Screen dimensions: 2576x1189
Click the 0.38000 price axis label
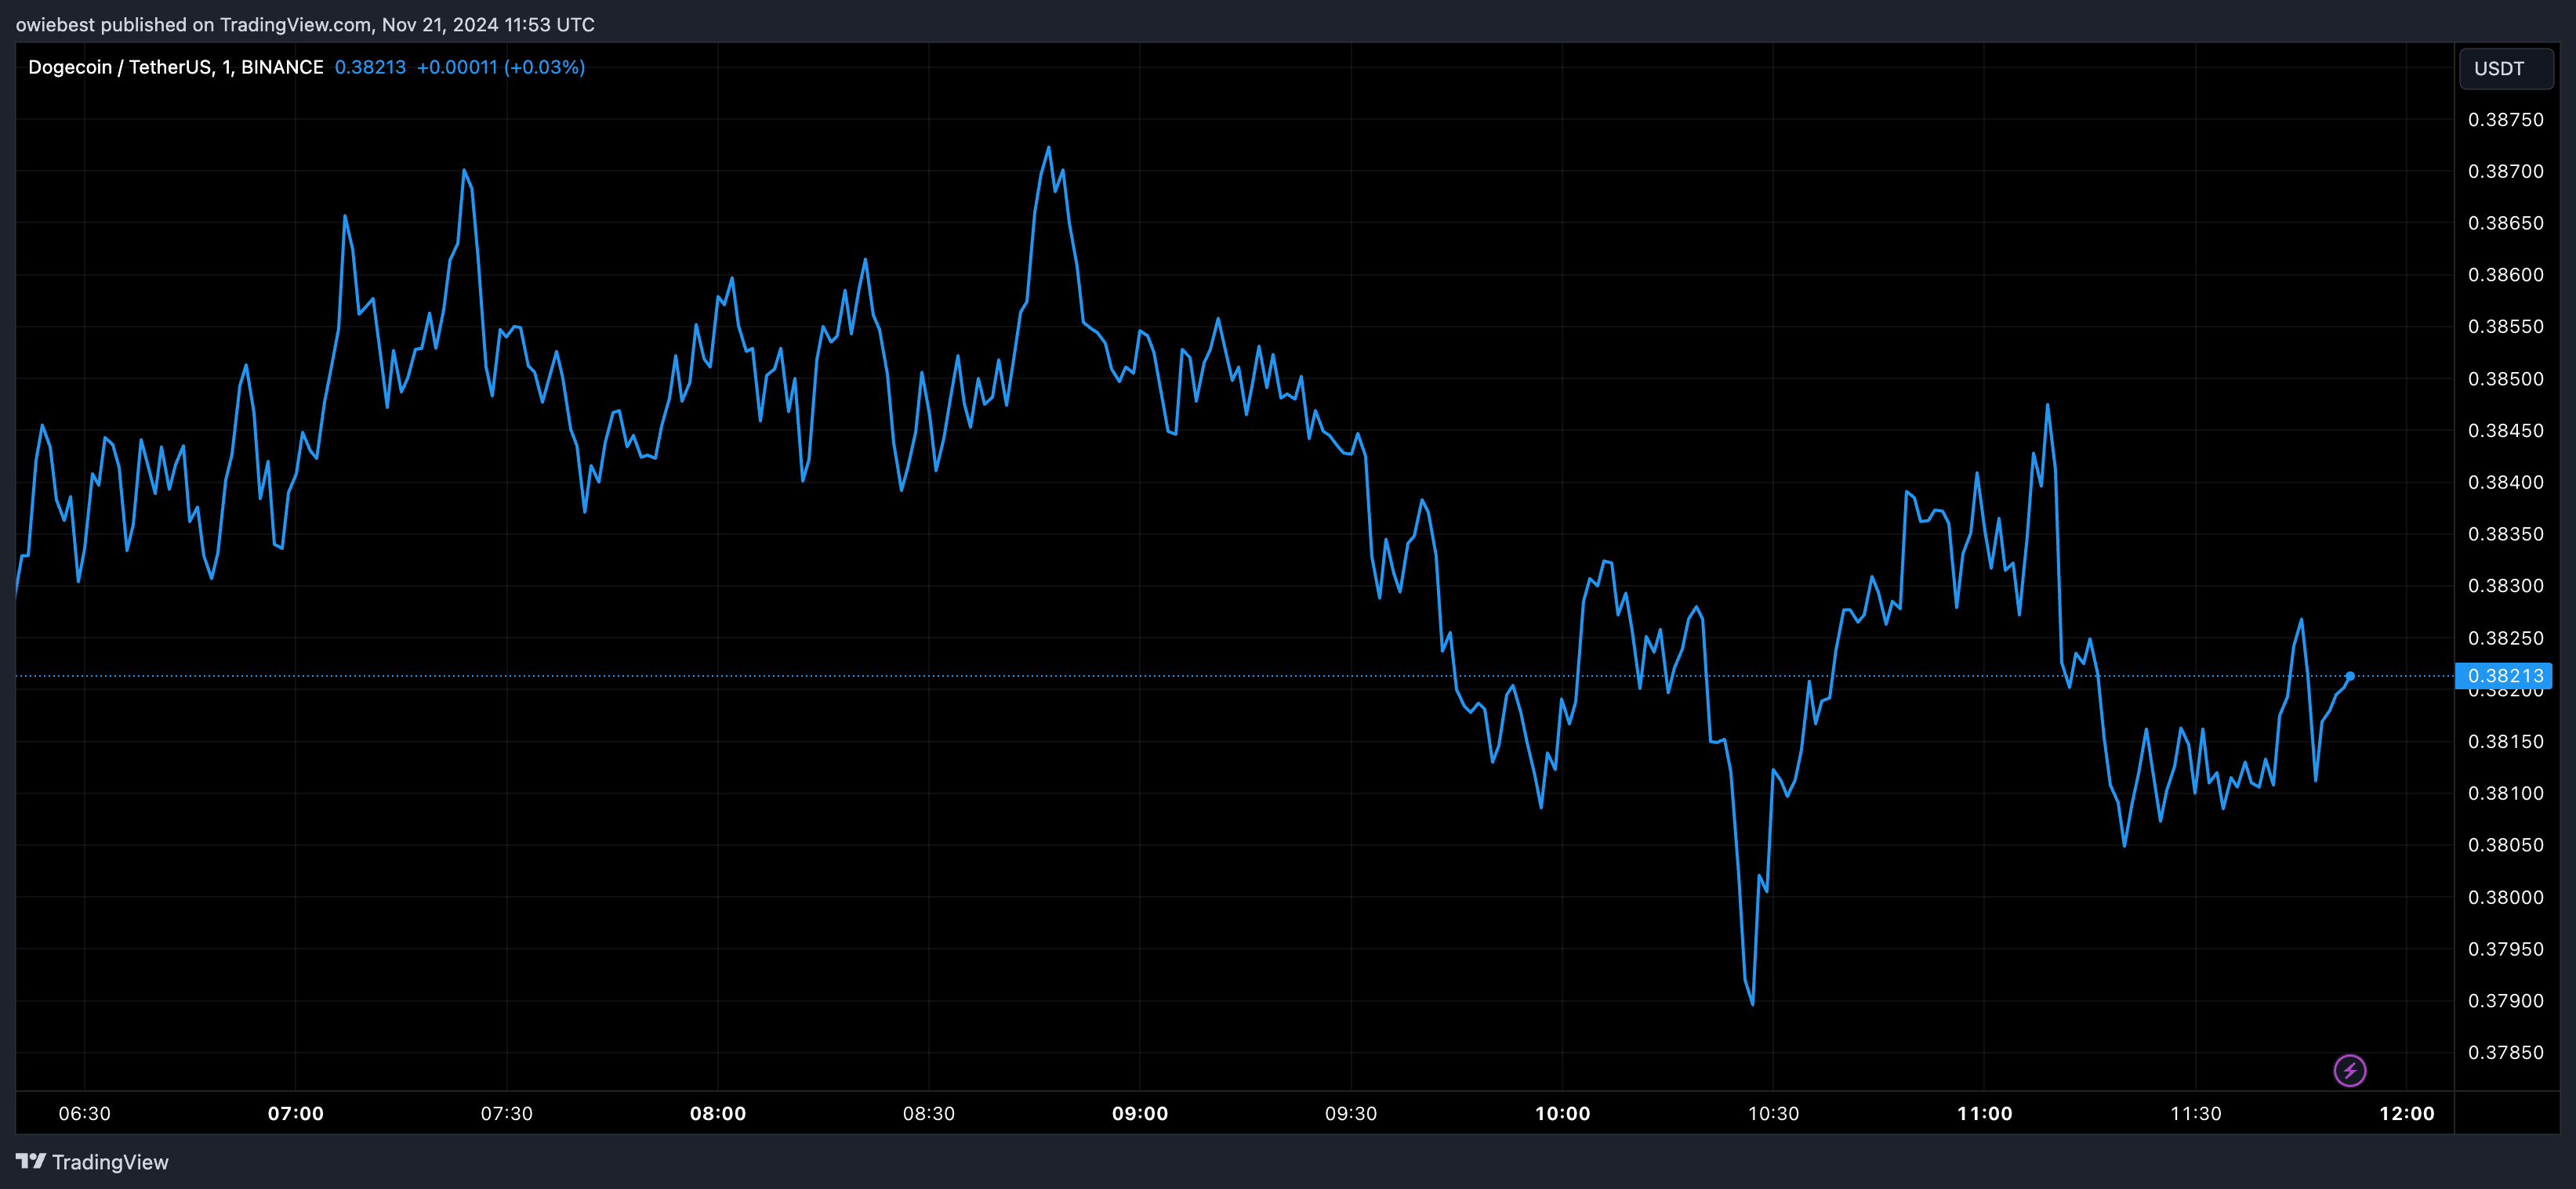2505,898
